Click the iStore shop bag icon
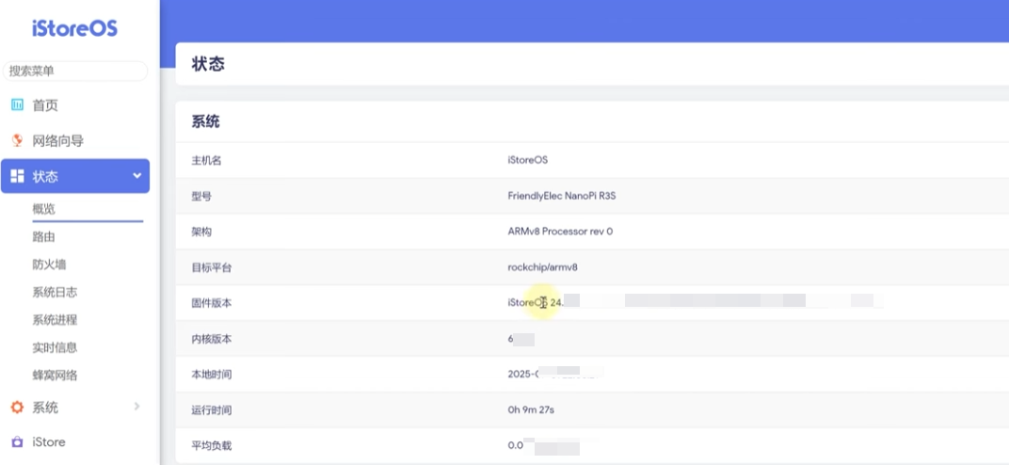1009x465 pixels. [17, 441]
